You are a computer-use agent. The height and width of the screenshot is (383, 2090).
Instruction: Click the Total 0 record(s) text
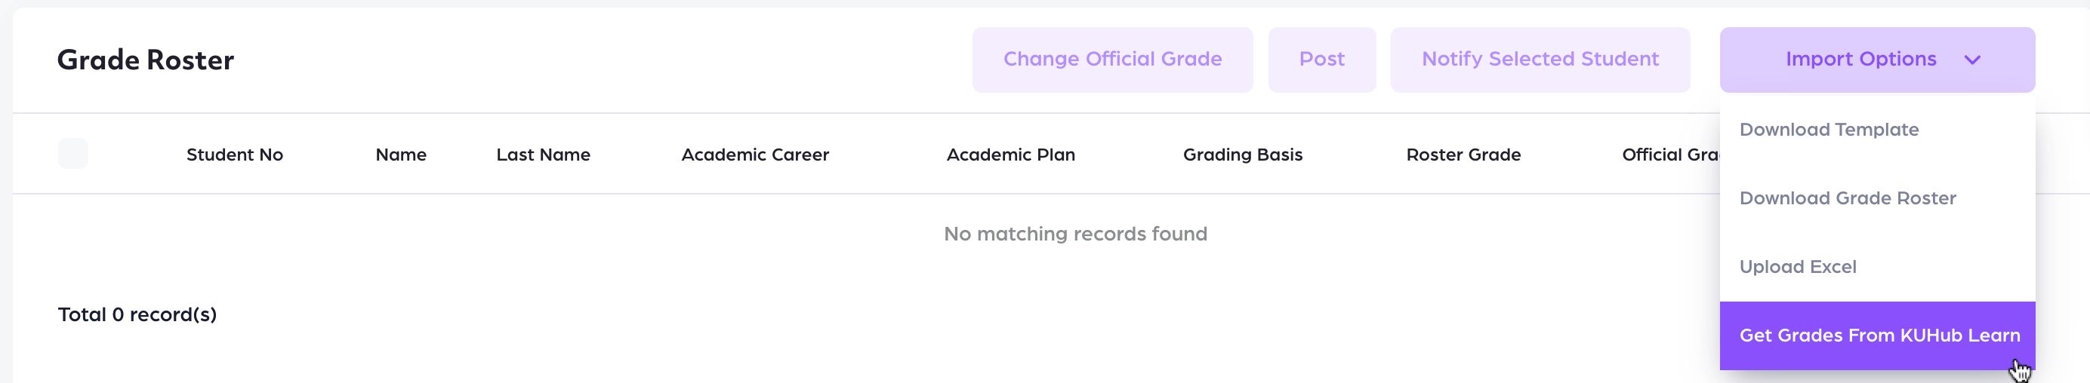(137, 314)
